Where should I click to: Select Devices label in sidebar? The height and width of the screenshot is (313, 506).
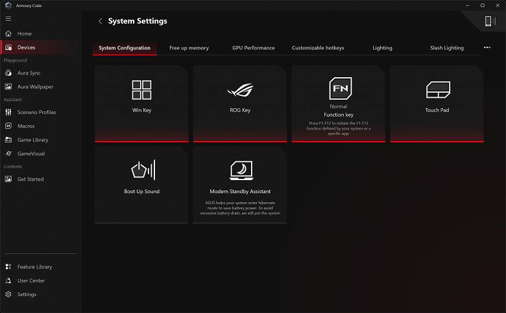(x=26, y=47)
